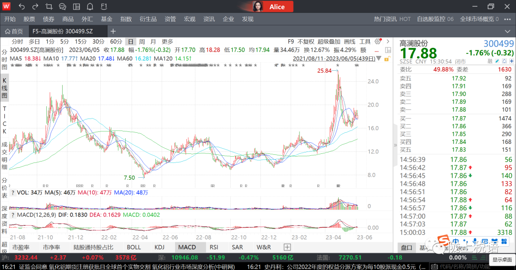
Task: Switch to the RSI indicator tab
Action: click(214, 247)
